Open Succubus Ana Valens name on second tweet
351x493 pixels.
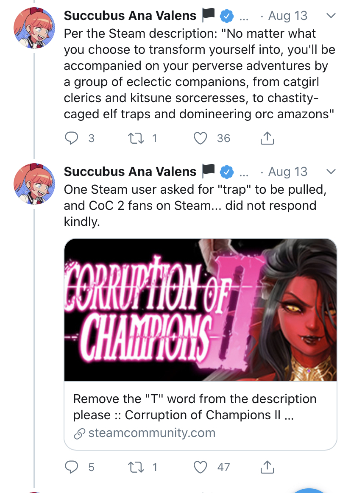(130, 172)
